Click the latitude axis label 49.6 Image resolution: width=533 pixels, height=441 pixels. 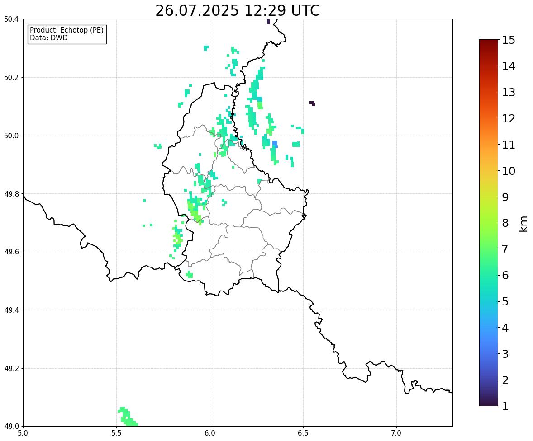pos(11,252)
